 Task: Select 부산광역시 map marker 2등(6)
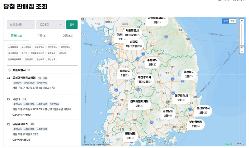[x=196, y=124]
